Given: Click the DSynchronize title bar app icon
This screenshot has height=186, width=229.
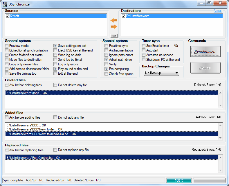Looking at the screenshot, I should point(5,4).
